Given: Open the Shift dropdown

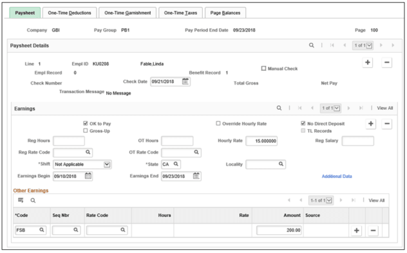Looking at the screenshot, I should [82, 164].
